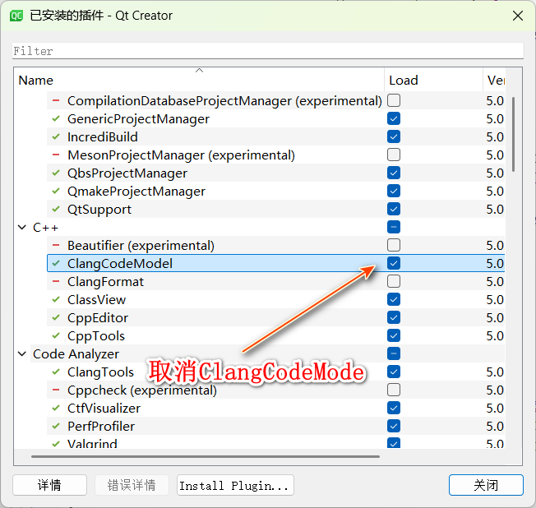The image size is (536, 508).
Task: Enable the ClangFormat load checkbox
Action: click(x=394, y=281)
